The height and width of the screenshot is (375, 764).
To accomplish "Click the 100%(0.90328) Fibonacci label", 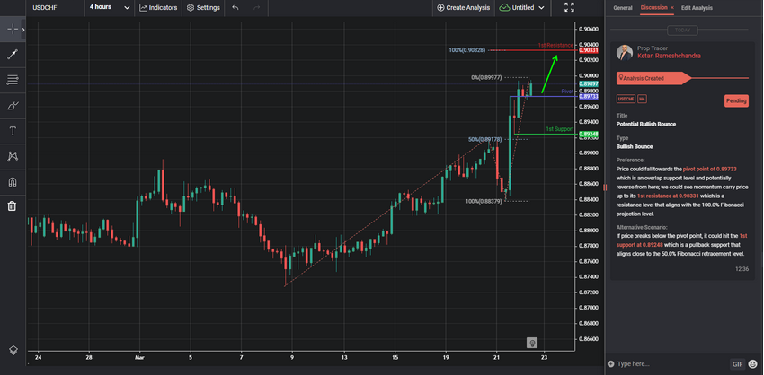I will [x=466, y=50].
